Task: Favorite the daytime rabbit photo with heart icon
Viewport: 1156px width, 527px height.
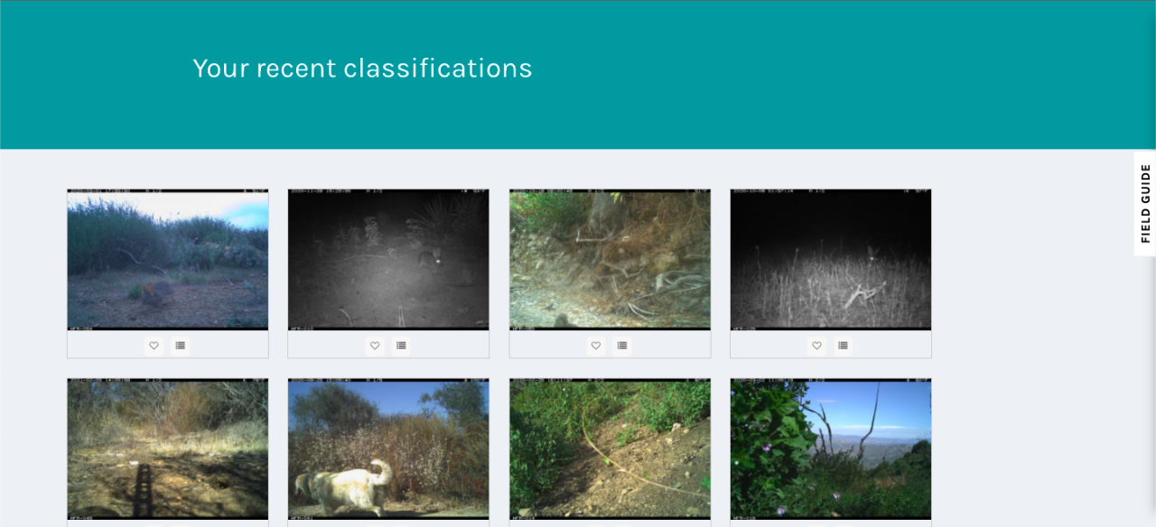Action: pyautogui.click(x=154, y=346)
